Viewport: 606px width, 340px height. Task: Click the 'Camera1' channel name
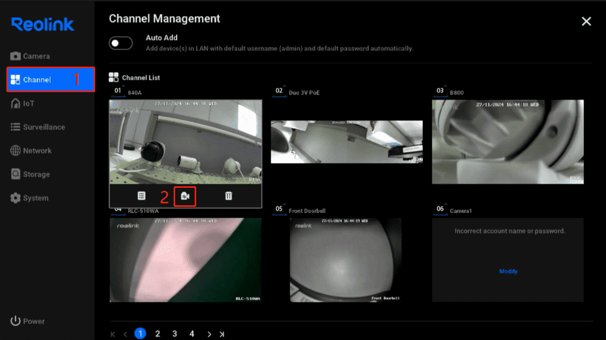pyautogui.click(x=461, y=211)
